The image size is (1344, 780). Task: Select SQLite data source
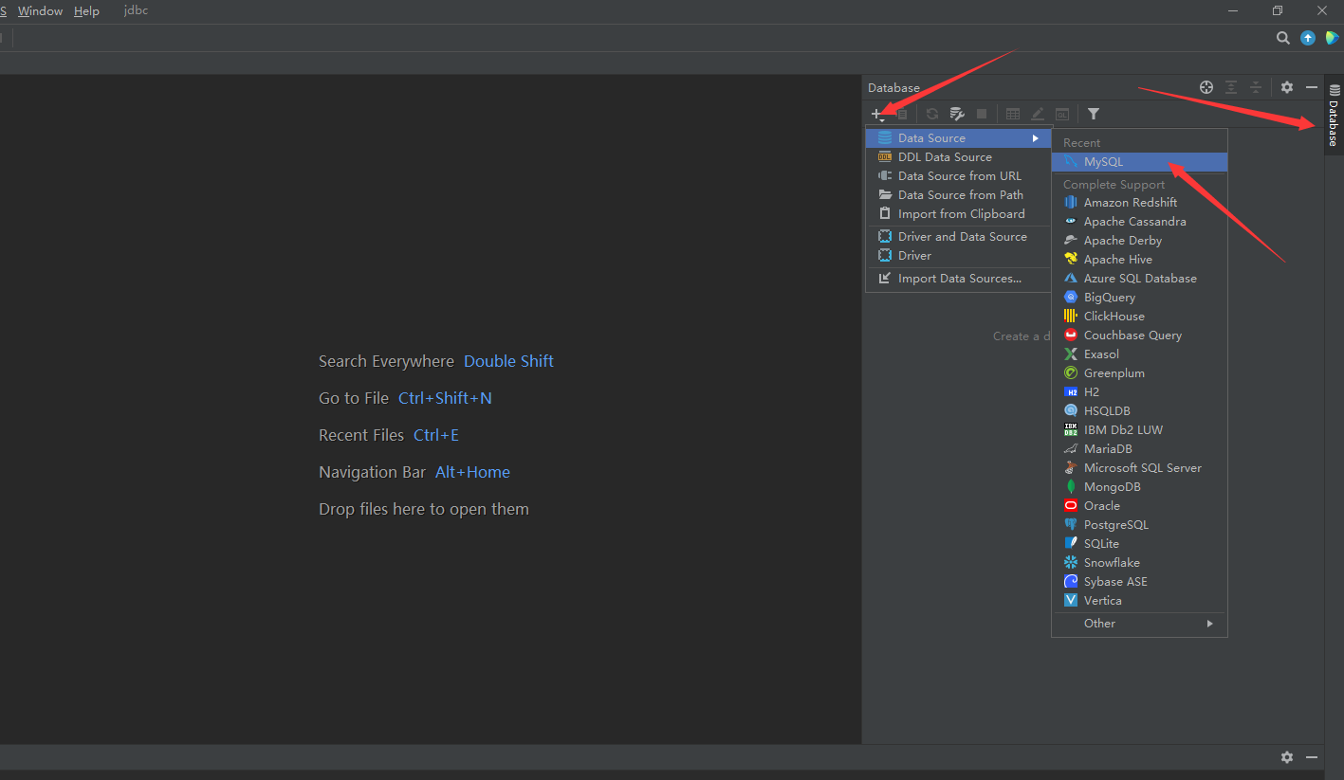pyautogui.click(x=1139, y=544)
